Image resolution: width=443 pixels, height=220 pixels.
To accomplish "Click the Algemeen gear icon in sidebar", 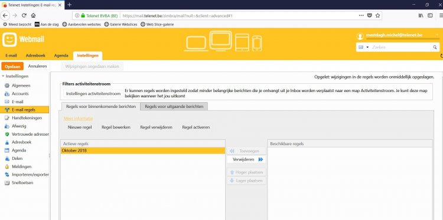I will [x=7, y=86].
